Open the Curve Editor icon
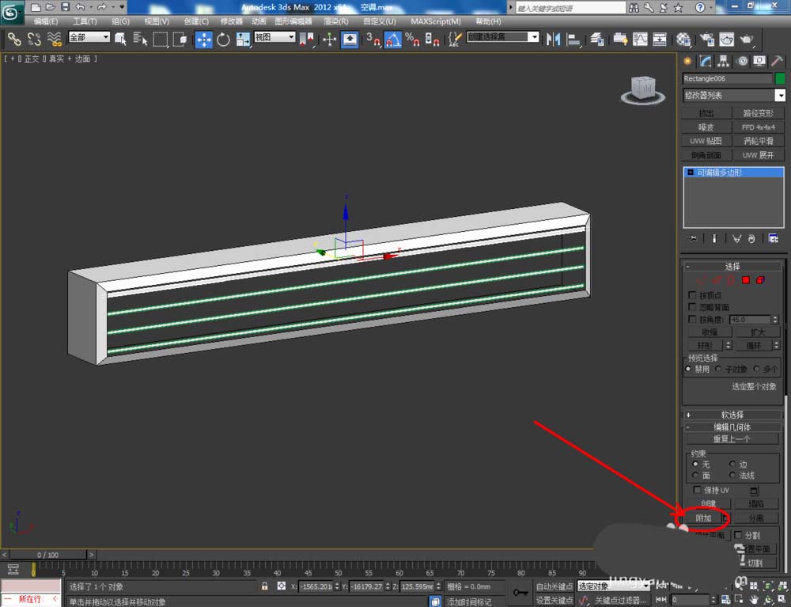Image resolution: width=791 pixels, height=607 pixels. click(640, 40)
